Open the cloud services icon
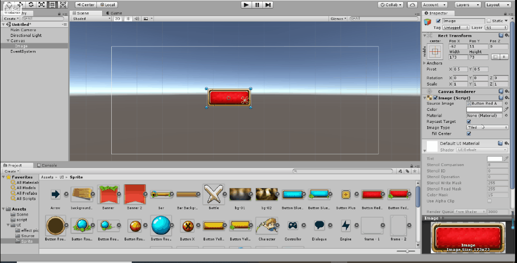 tap(412, 5)
